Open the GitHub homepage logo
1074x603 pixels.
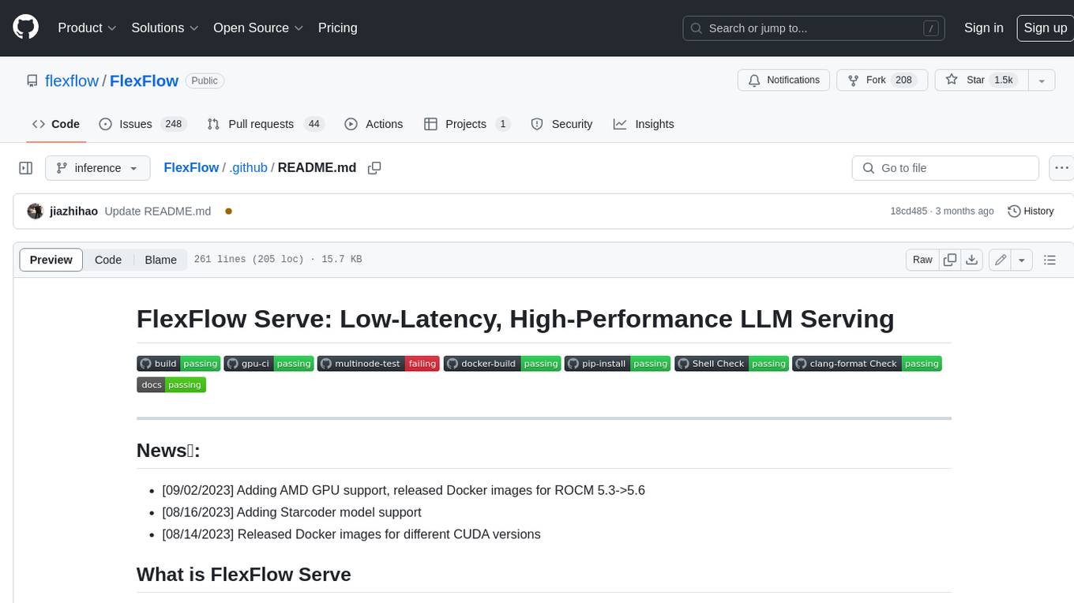[x=25, y=28]
